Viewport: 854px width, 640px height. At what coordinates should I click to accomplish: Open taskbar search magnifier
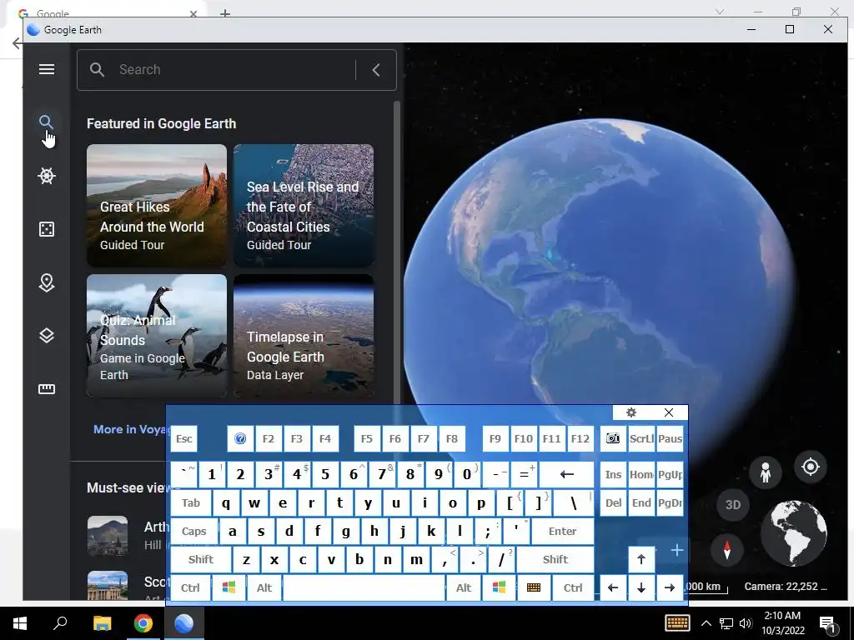60,623
